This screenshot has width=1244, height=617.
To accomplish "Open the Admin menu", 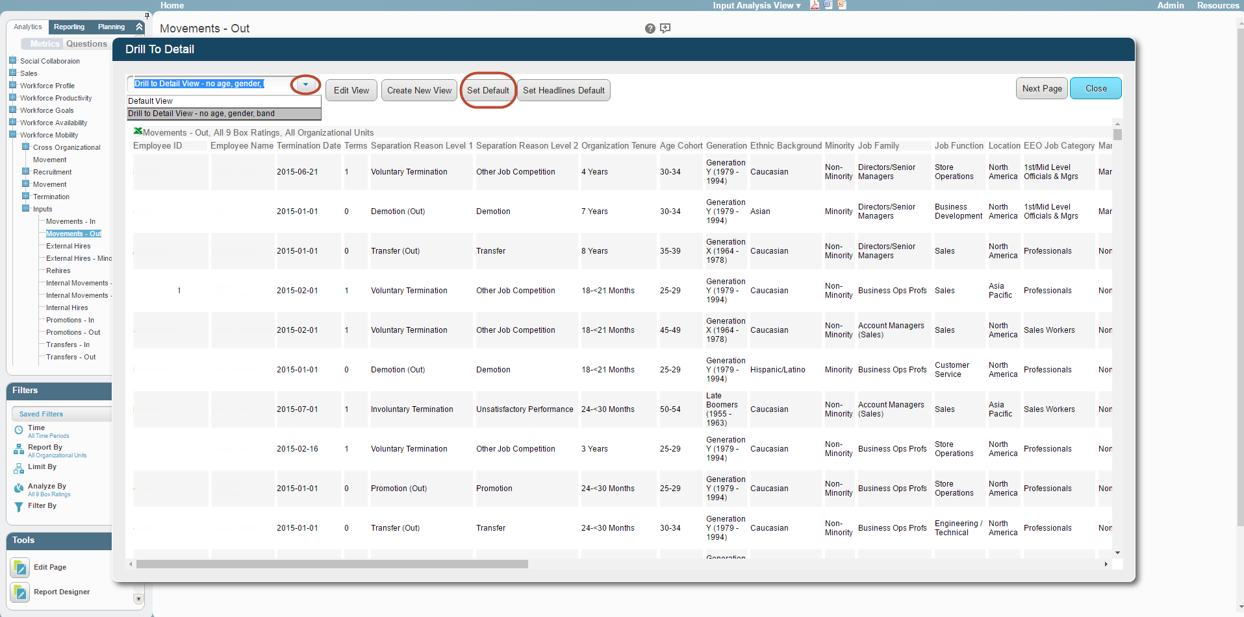I will tap(1171, 5).
